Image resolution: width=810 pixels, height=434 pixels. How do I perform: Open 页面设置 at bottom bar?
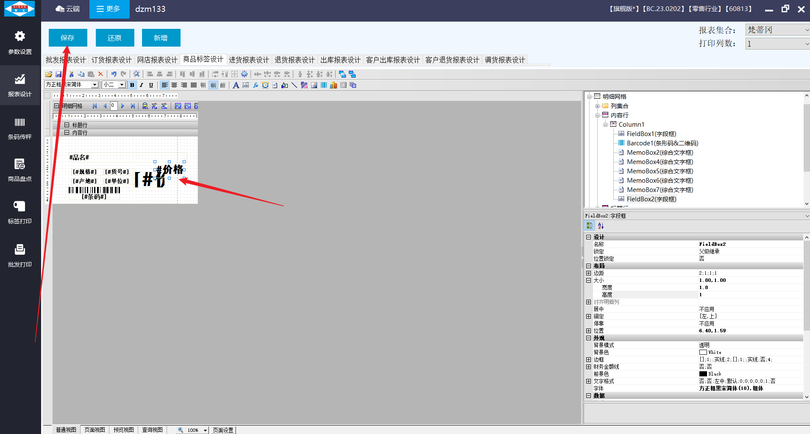click(223, 430)
